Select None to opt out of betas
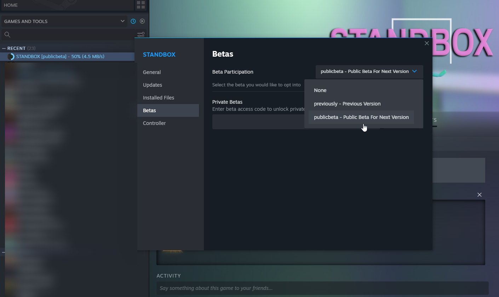This screenshot has height=297, width=499. 320,90
